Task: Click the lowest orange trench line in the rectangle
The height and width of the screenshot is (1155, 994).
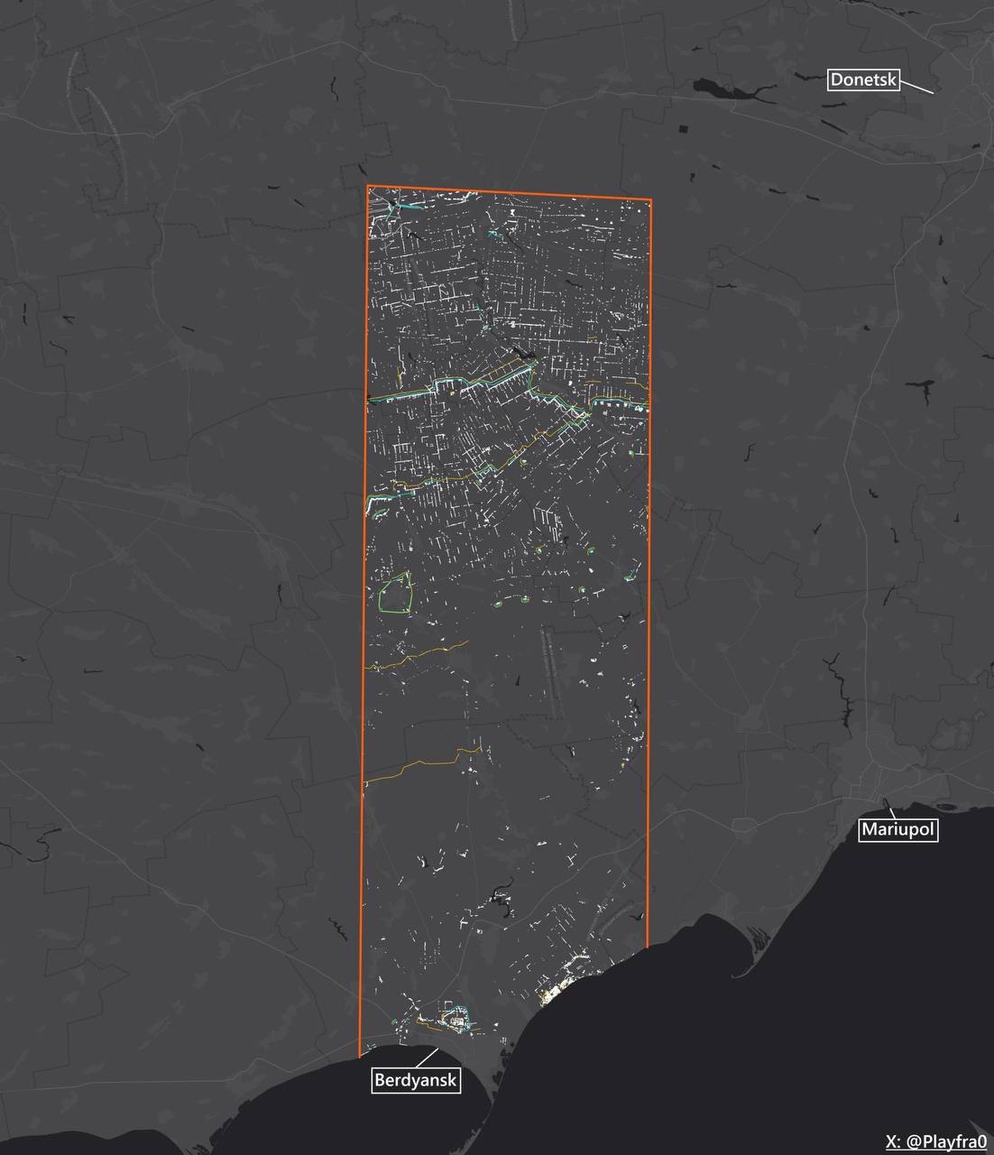Action: (x=415, y=766)
